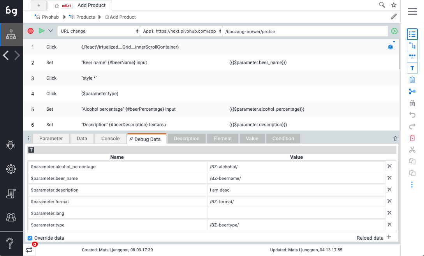The image size is (424, 256).
Task: Expand the chevron next to the play button
Action: pyautogui.click(x=50, y=31)
